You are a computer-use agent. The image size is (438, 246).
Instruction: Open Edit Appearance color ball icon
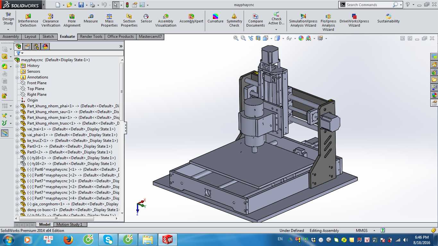click(x=301, y=38)
